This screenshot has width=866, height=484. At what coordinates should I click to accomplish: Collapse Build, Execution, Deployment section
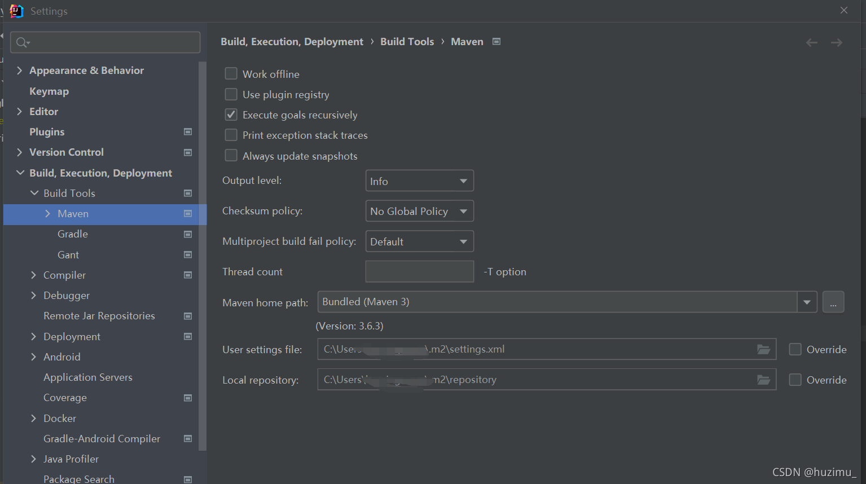[x=20, y=173]
